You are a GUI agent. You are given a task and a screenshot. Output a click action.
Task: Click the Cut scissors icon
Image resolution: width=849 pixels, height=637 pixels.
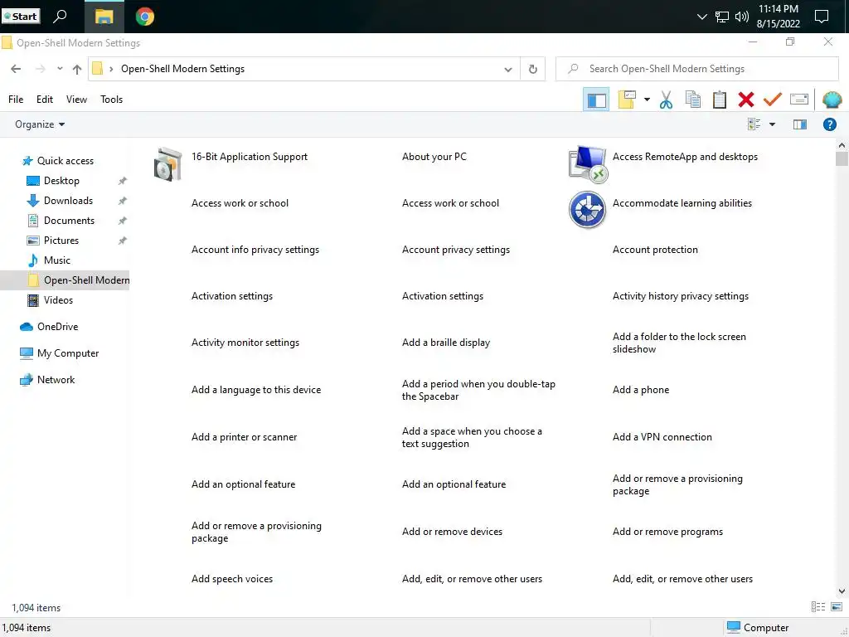click(666, 100)
